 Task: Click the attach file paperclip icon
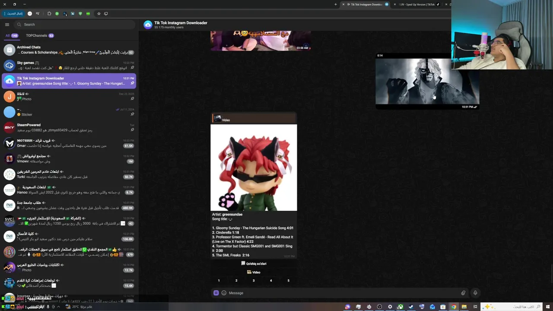click(463, 293)
